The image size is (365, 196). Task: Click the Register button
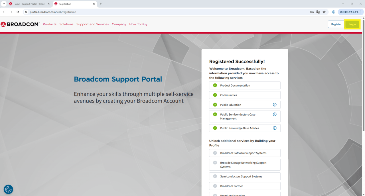336,24
